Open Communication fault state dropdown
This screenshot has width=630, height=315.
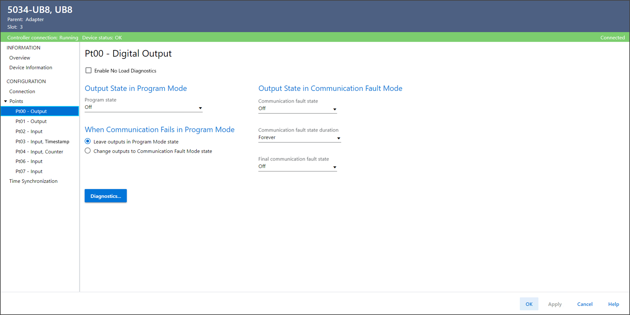(x=297, y=109)
